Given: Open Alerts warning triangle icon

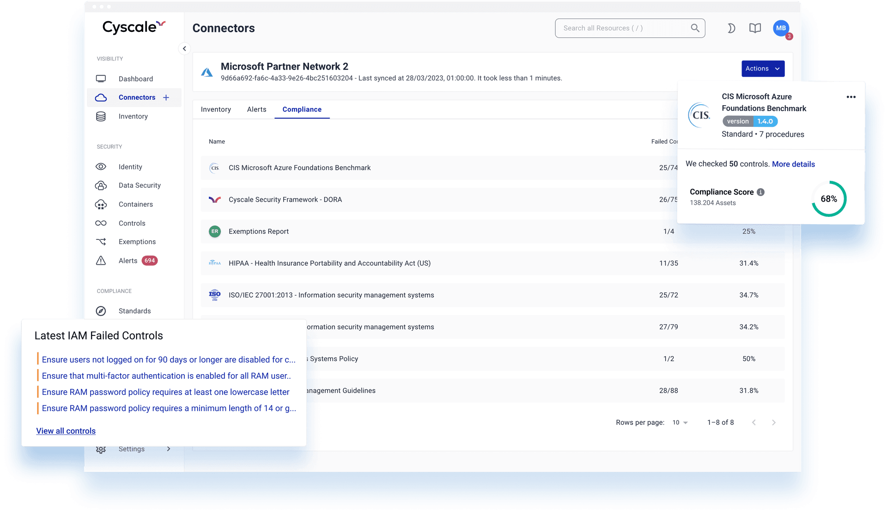Looking at the screenshot, I should [101, 261].
